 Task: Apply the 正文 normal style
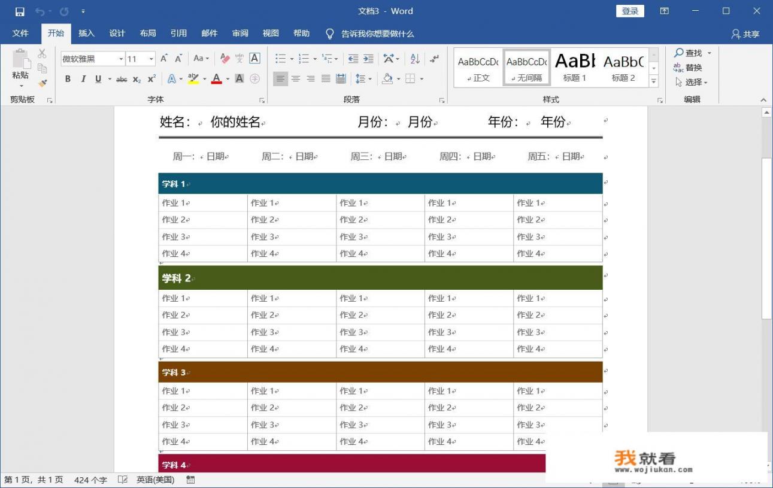[x=478, y=68]
